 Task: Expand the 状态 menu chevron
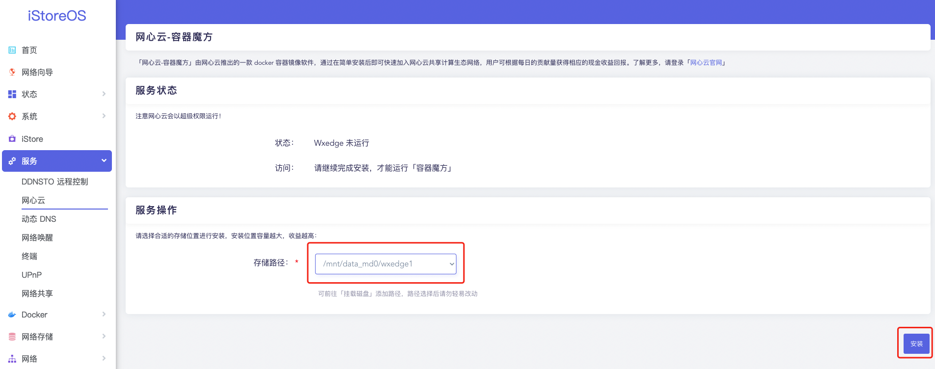pos(104,94)
